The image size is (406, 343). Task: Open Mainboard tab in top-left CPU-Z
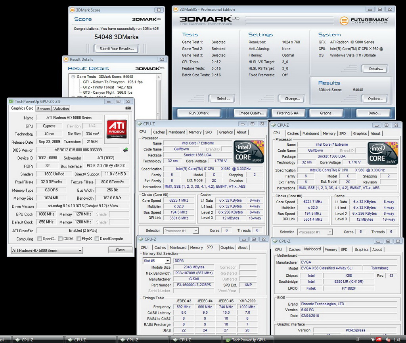click(177, 132)
